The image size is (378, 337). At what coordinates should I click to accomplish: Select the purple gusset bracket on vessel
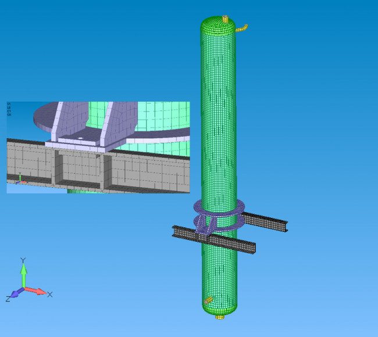[x=205, y=224]
